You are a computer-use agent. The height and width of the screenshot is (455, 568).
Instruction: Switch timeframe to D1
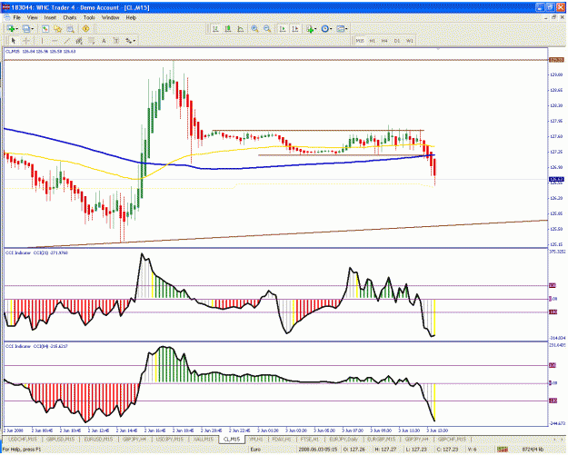coord(397,41)
